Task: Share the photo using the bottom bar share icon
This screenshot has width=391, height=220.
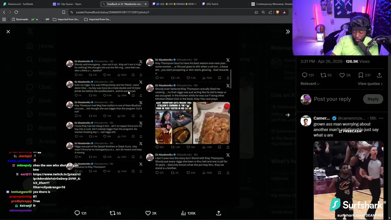Action: [219, 213]
